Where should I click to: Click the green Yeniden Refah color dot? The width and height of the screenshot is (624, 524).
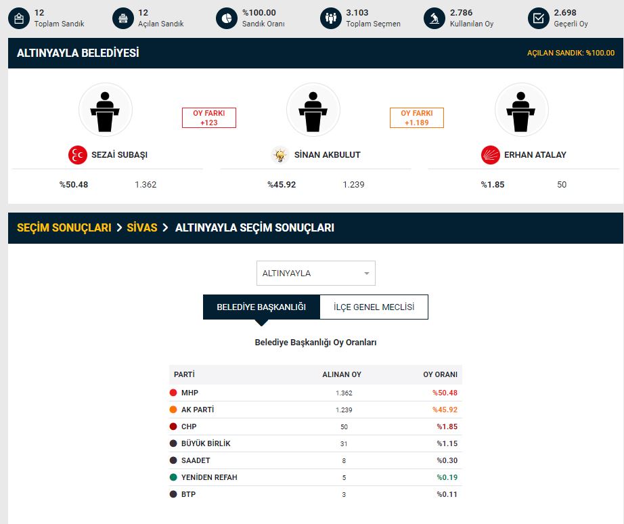click(173, 477)
